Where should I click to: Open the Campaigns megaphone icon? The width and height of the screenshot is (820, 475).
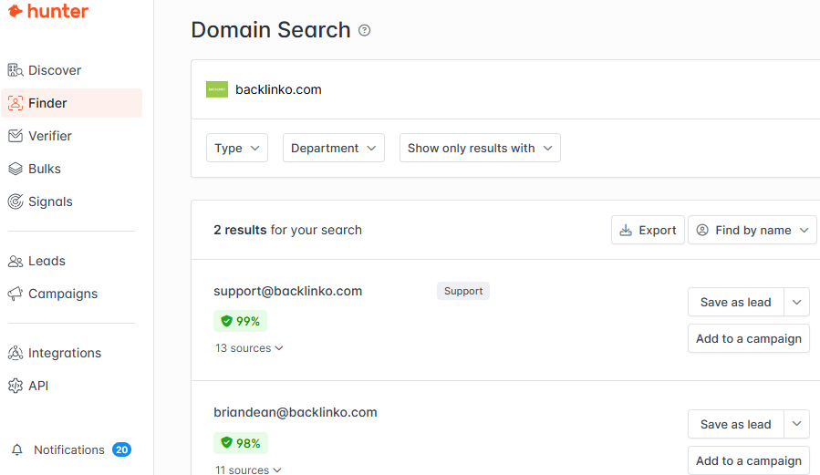tap(16, 294)
